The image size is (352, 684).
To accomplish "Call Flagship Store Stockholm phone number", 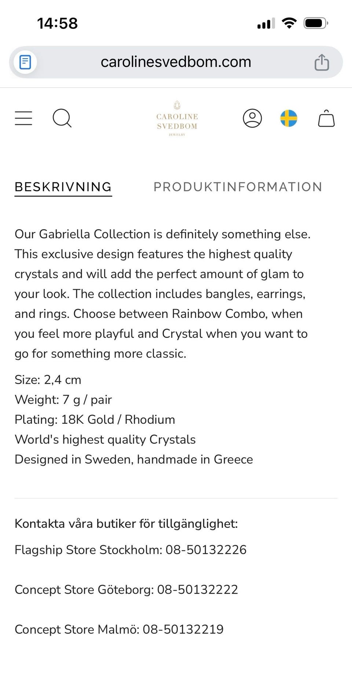I will (206, 550).
